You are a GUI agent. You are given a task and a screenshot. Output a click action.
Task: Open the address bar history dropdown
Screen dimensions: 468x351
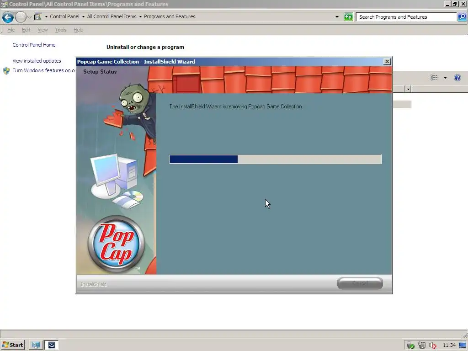(x=337, y=17)
